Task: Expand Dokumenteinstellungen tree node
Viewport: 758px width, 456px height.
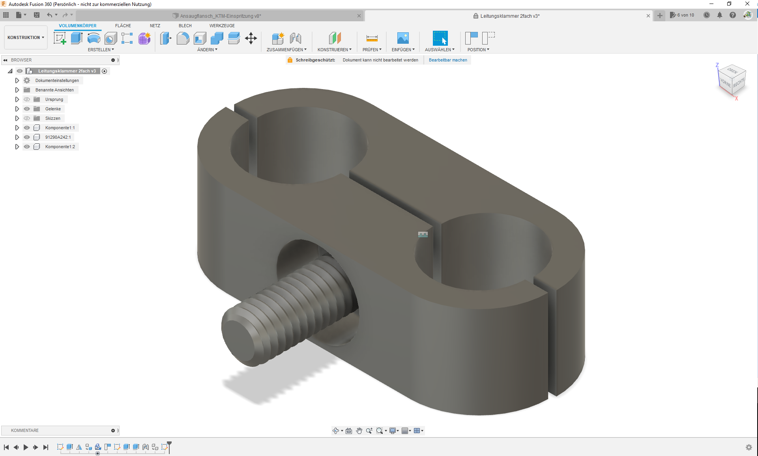Action: (17, 80)
